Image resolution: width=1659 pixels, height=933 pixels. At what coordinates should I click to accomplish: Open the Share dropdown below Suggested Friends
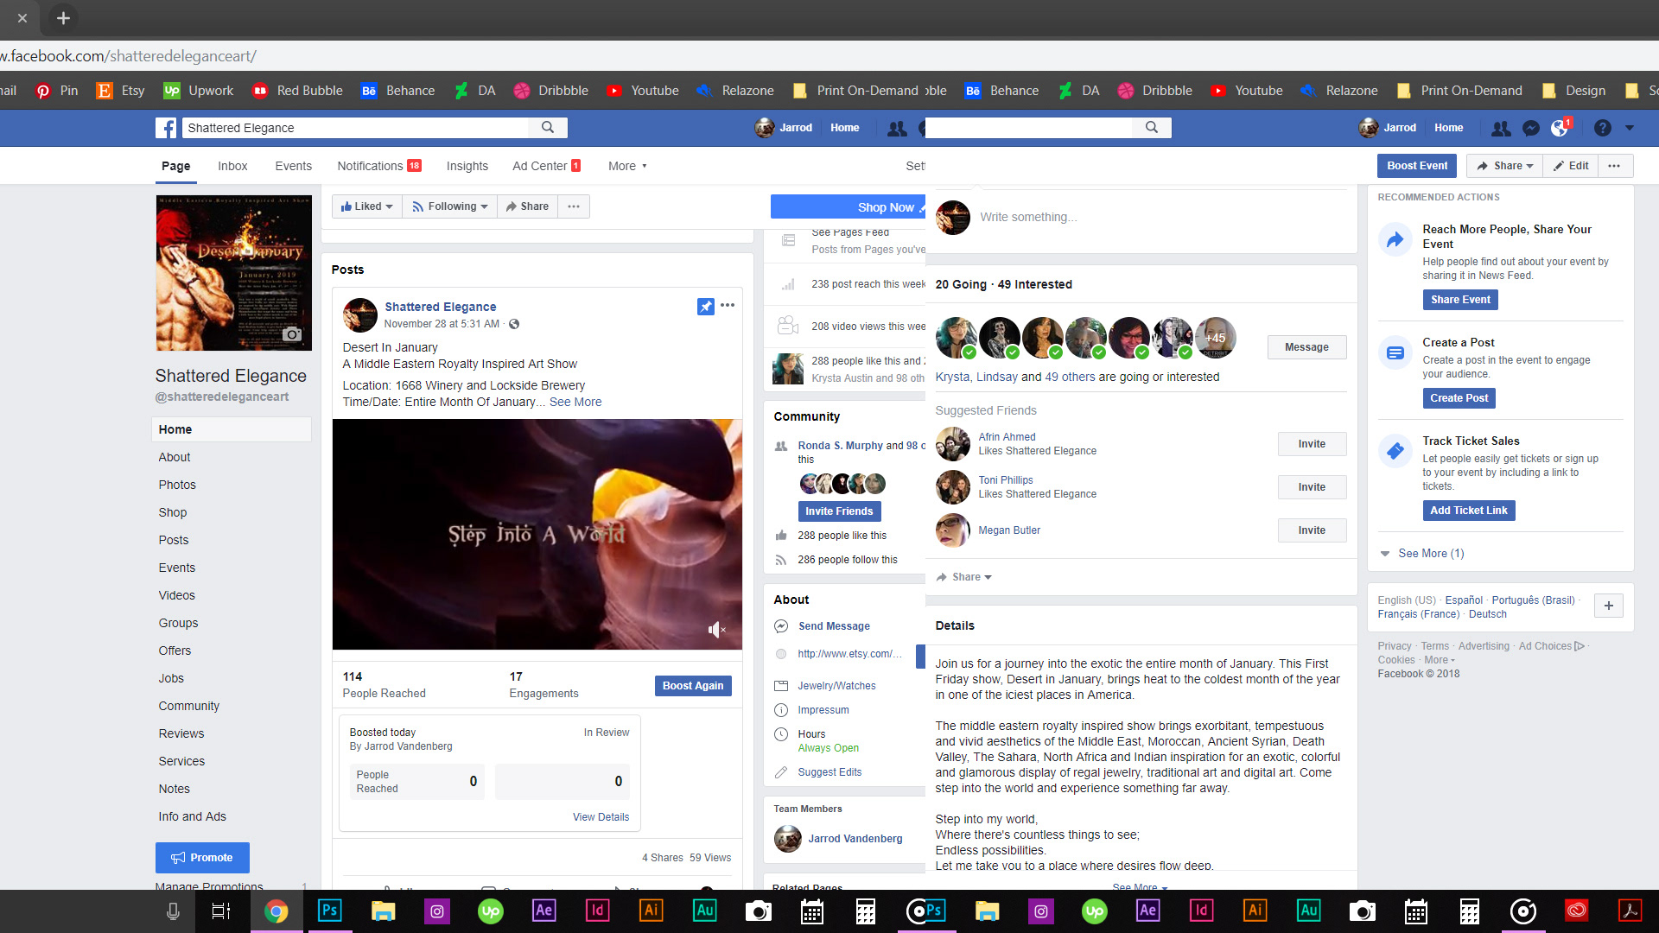coord(964,577)
